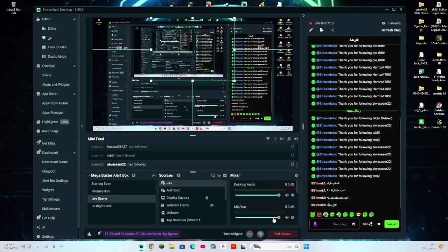Collapse the left sidebar arrow
This screenshot has width=448, height=252.
pos(82,126)
